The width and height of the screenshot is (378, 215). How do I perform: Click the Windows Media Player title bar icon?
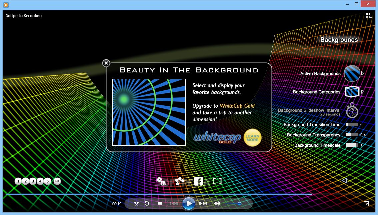[x=6, y=5]
